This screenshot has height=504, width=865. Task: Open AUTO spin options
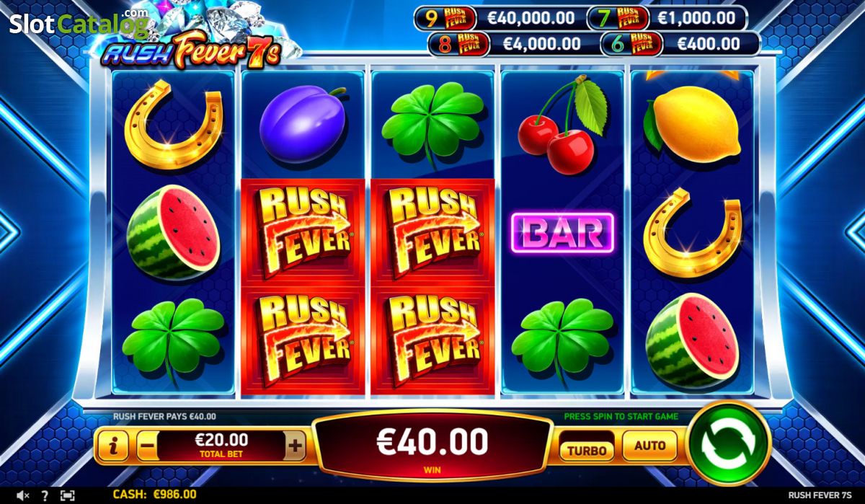pos(649,446)
